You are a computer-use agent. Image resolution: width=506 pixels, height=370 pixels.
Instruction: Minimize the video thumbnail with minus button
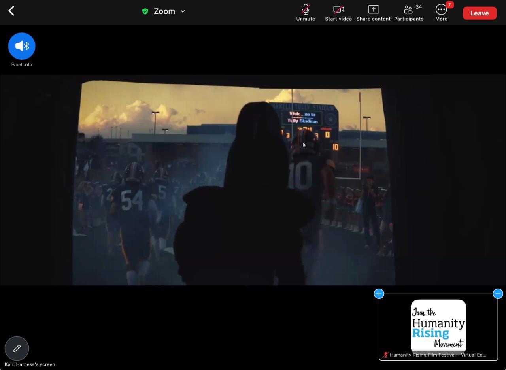pyautogui.click(x=498, y=294)
